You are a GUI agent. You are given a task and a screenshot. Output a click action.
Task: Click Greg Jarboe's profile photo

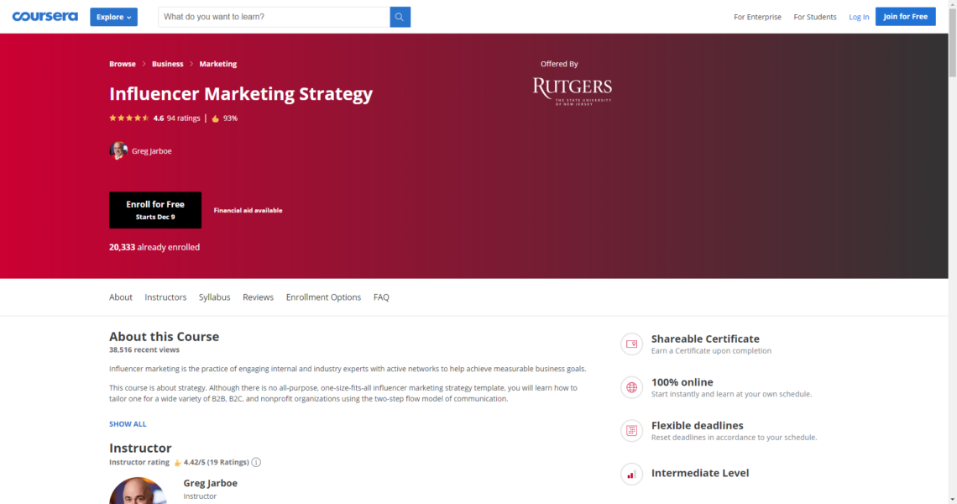[118, 150]
